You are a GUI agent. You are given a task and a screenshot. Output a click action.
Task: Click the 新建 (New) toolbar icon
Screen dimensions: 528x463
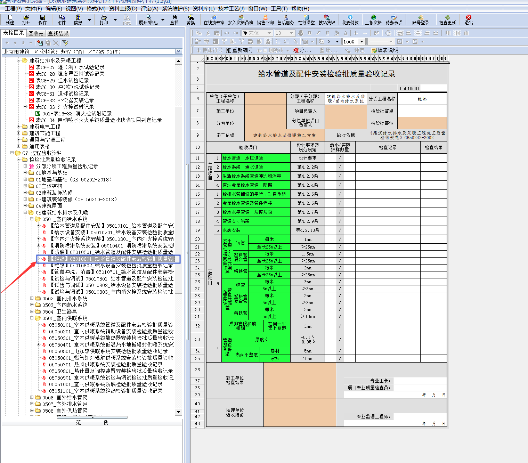10,19
